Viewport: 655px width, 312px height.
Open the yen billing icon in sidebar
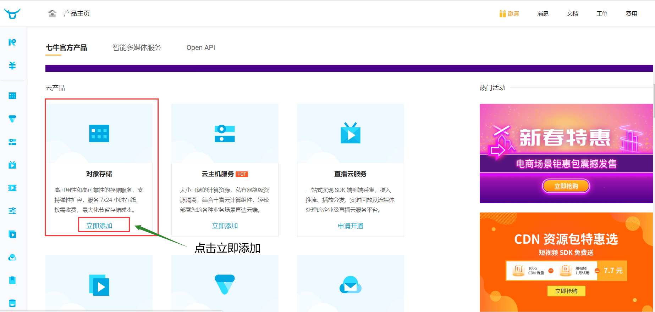(x=12, y=66)
